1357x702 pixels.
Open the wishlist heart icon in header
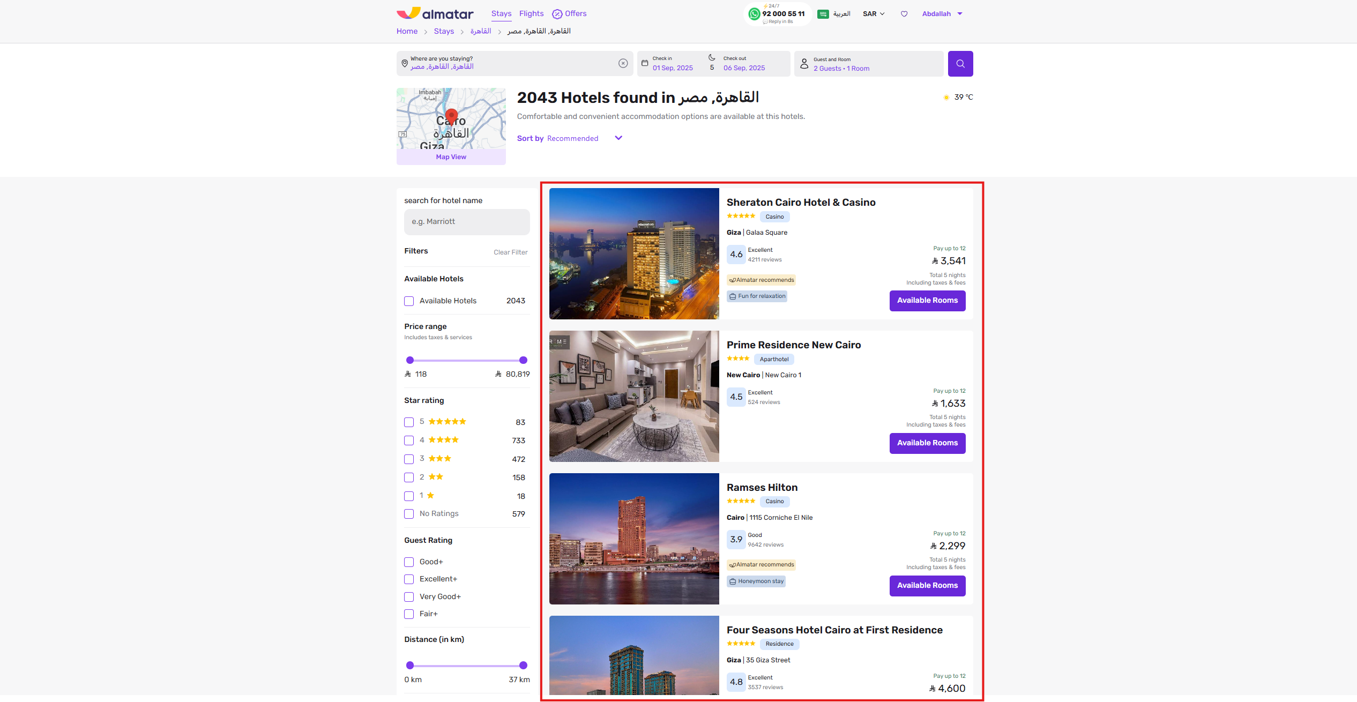(904, 14)
